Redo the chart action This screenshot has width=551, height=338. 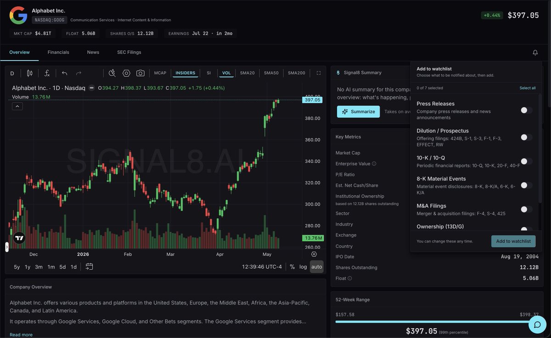79,73
